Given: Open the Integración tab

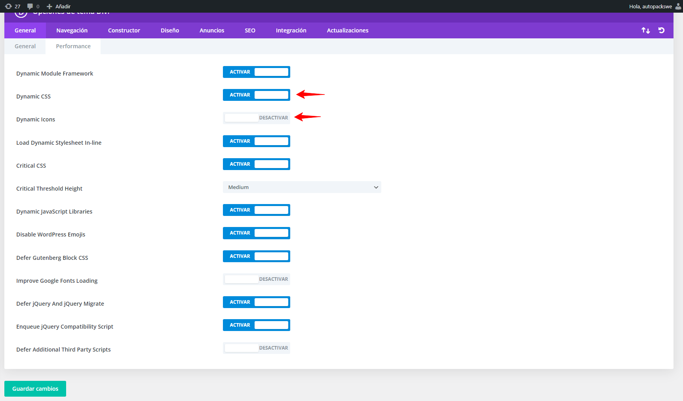Looking at the screenshot, I should (x=291, y=30).
